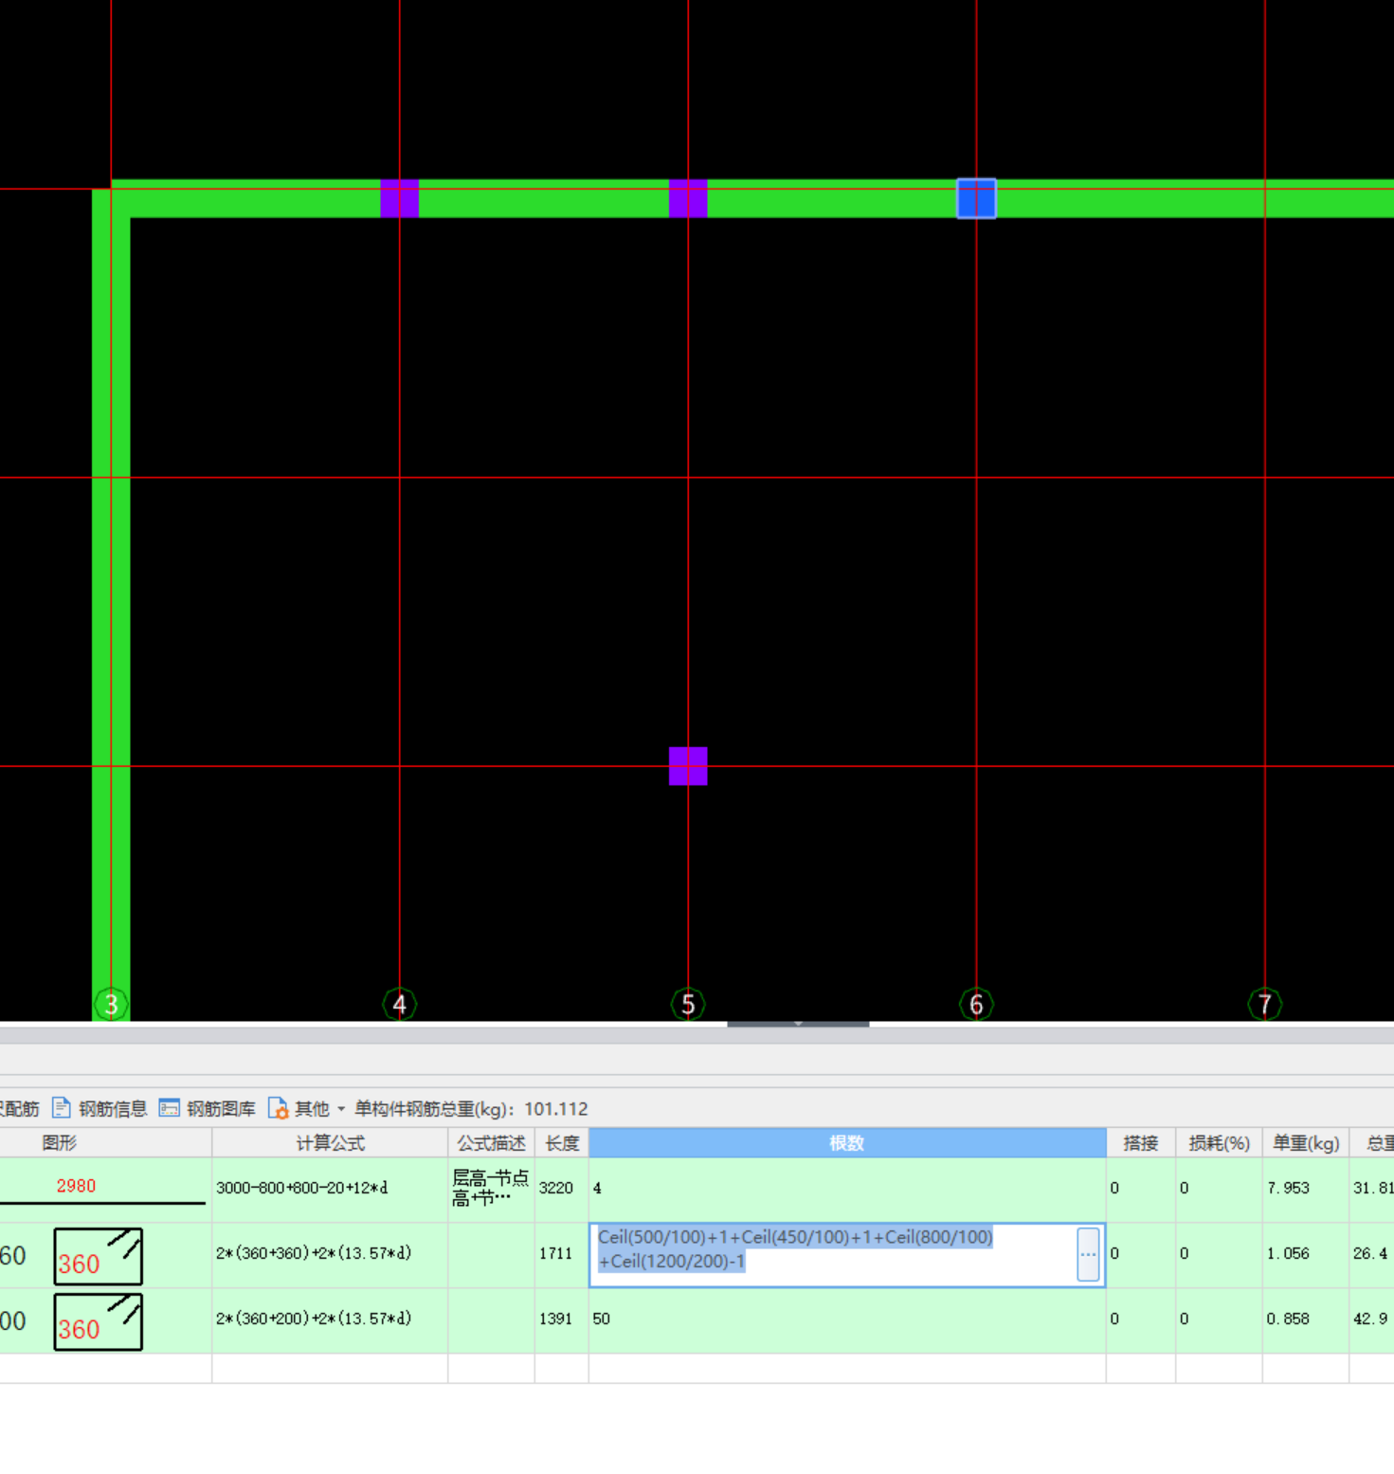Viewport: 1394px width, 1474px height.
Task: Click the blue selected column at axis 6
Action: pos(976,199)
